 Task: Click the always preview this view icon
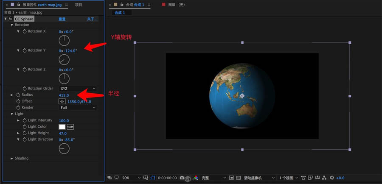pyautogui.click(x=110, y=178)
